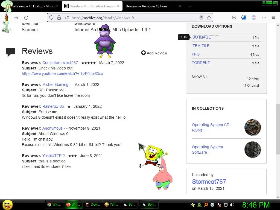Viewport: 280px width, 210px height.
Task: Open Micher Gaming reviewer profile
Action: coord(55,84)
